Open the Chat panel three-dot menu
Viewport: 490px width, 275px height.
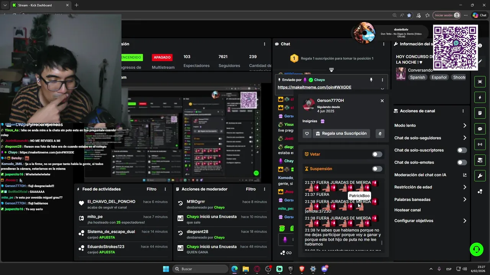(384, 44)
